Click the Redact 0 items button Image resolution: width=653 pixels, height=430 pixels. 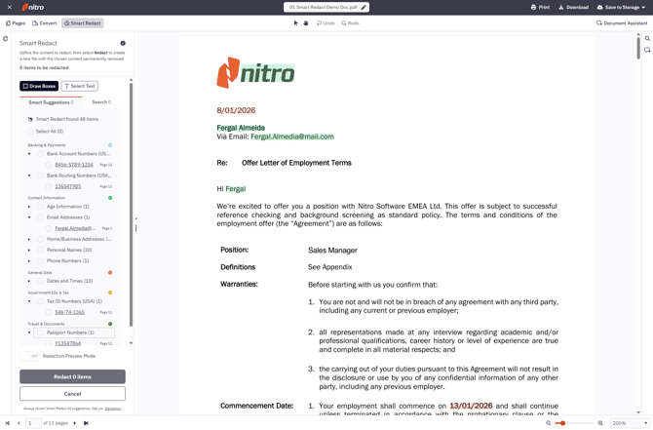(x=72, y=376)
